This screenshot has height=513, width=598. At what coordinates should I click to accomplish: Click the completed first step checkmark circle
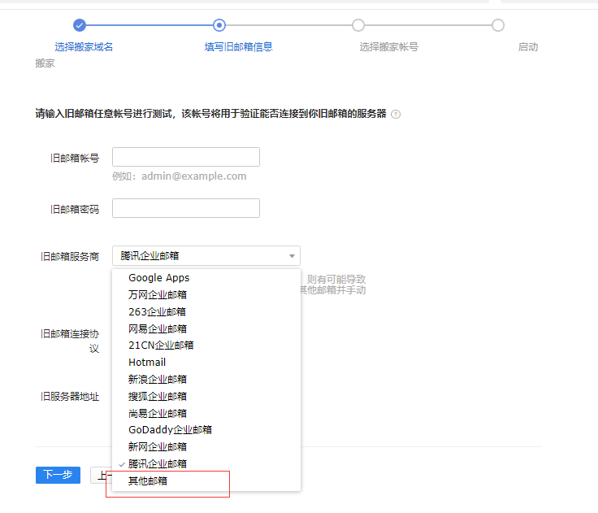pos(80,25)
